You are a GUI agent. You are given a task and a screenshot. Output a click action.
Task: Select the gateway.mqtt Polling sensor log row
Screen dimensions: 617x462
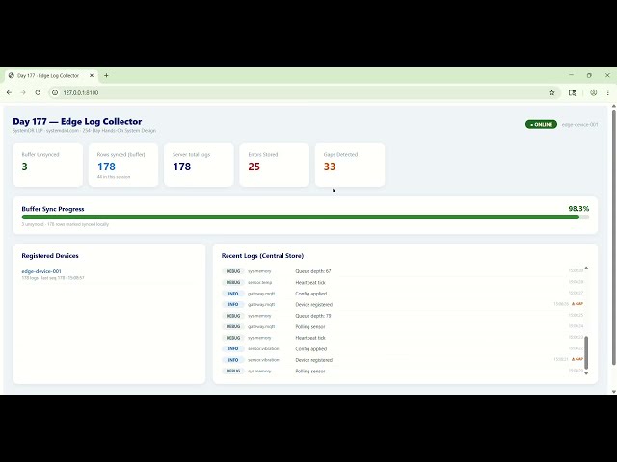tap(403, 326)
